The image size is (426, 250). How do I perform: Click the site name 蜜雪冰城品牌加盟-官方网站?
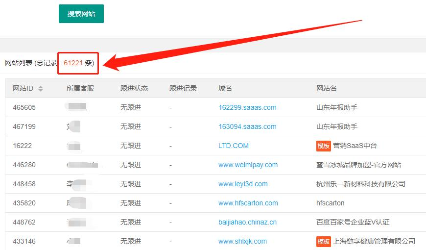pos(358,165)
